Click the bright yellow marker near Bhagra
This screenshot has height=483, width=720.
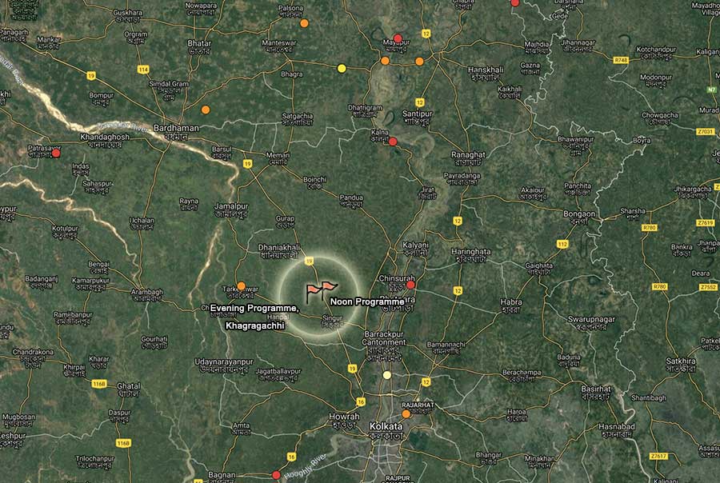click(342, 69)
